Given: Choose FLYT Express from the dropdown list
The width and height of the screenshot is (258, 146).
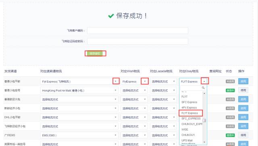Looking at the screenshot, I should tap(190, 113).
